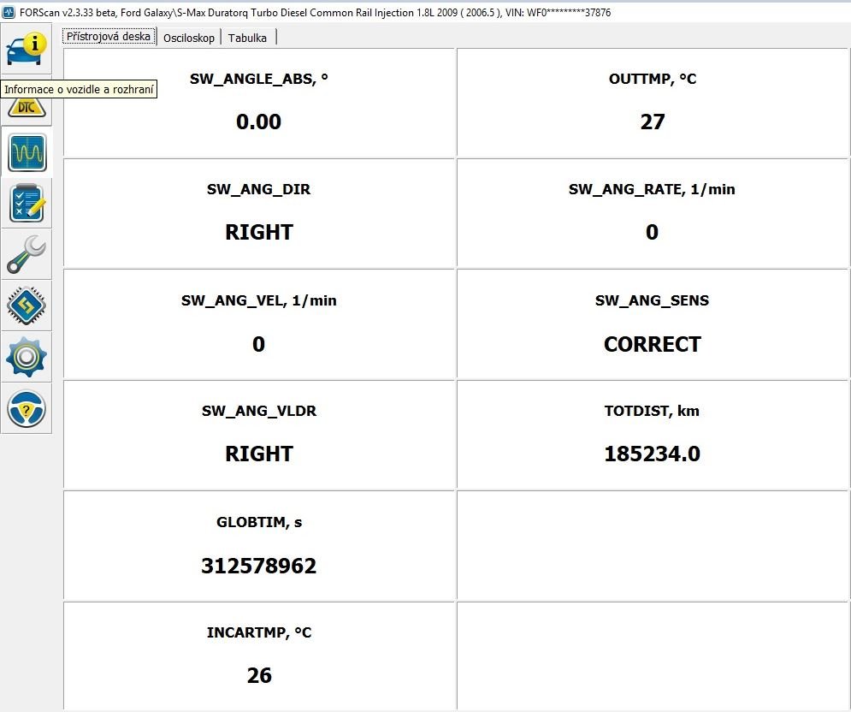
Task: Select the SW_ANGLE_ABS gauge cell
Action: click(x=259, y=103)
